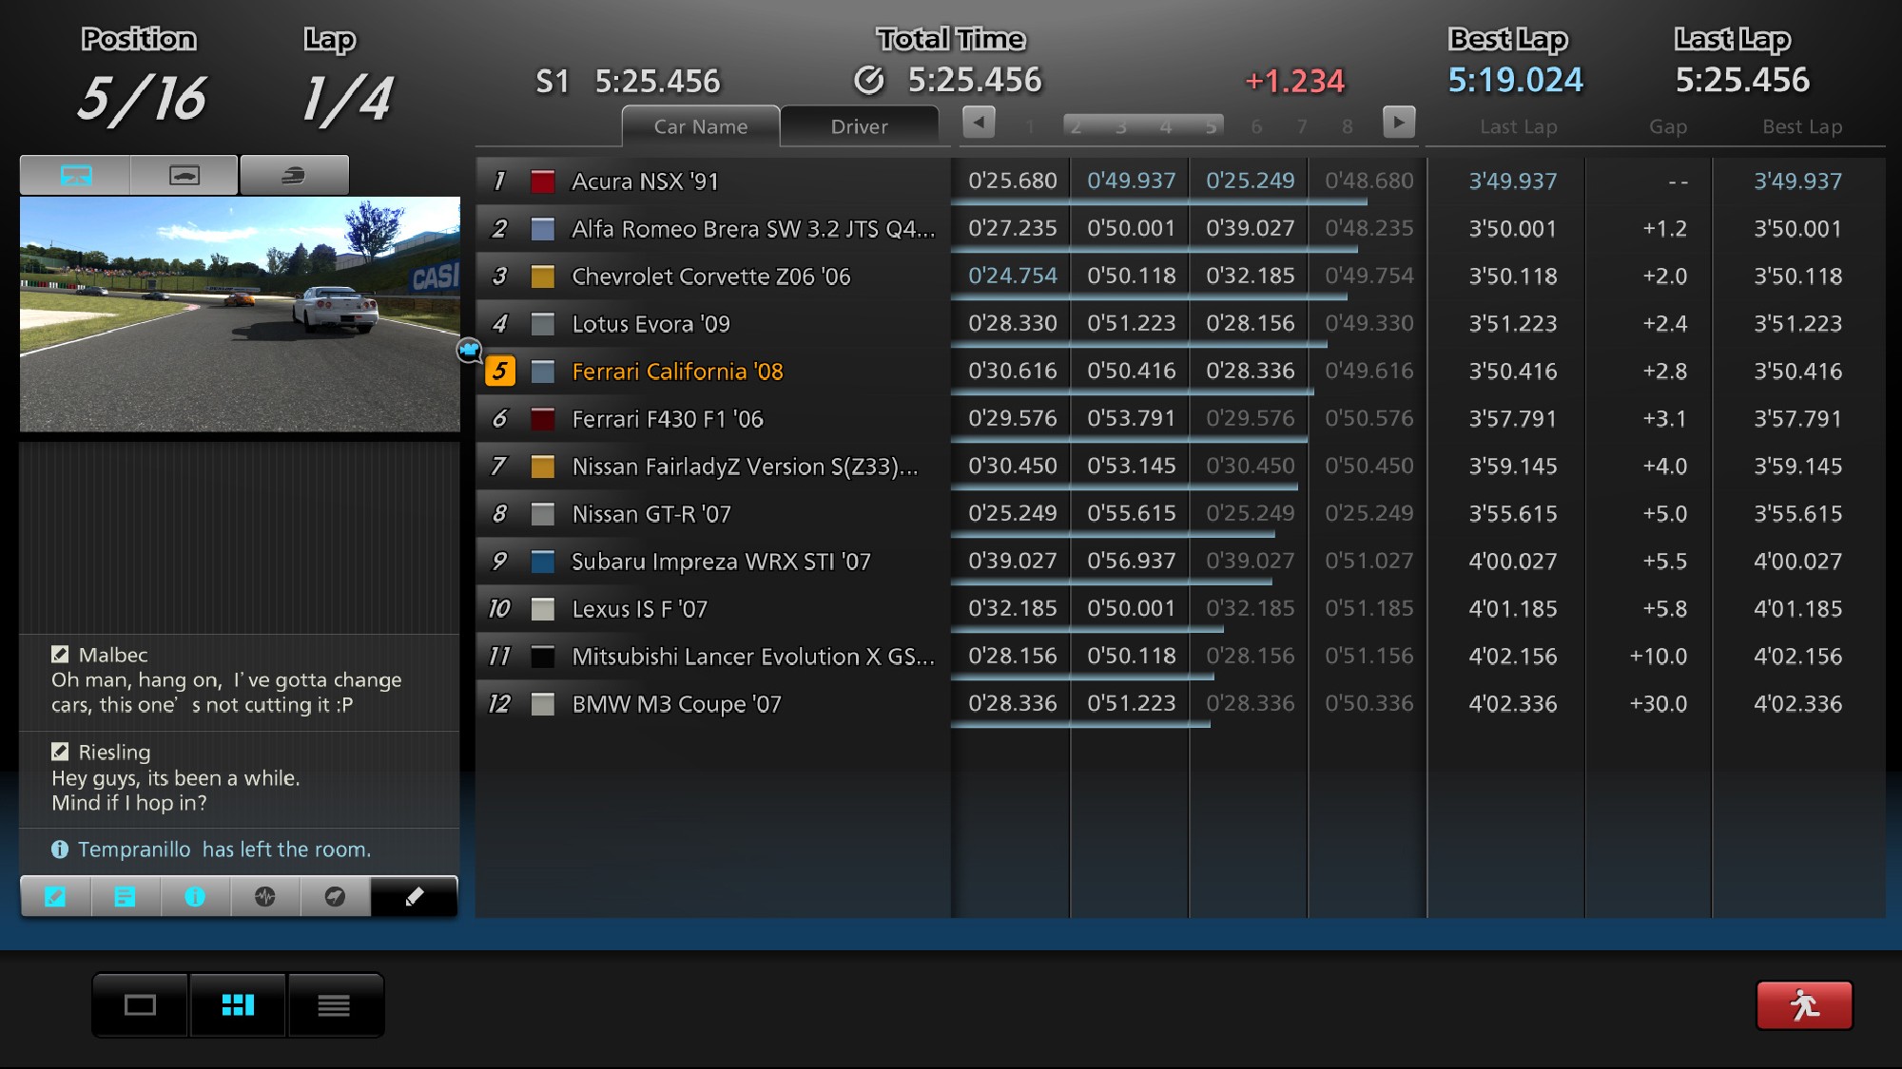Viewport: 1902px width, 1069px height.
Task: Toggle the blue notes list filter
Action: (x=125, y=896)
